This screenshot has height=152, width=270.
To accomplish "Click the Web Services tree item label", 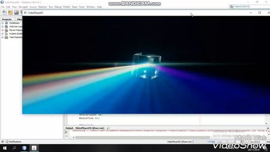I will point(16,27).
